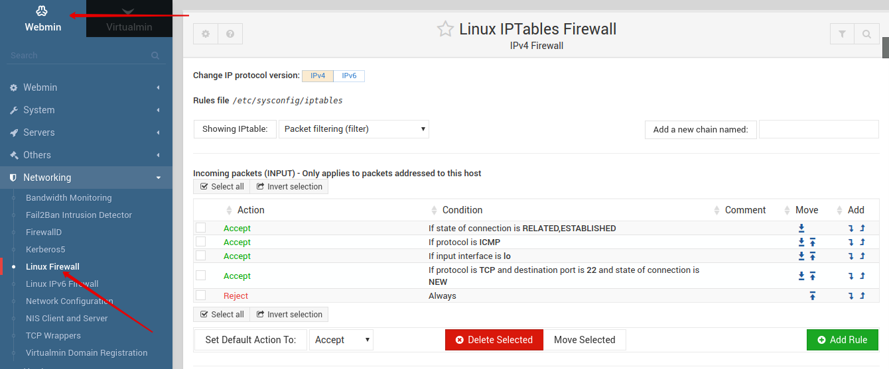
Task: Click the green Add Rule button
Action: [x=842, y=340]
